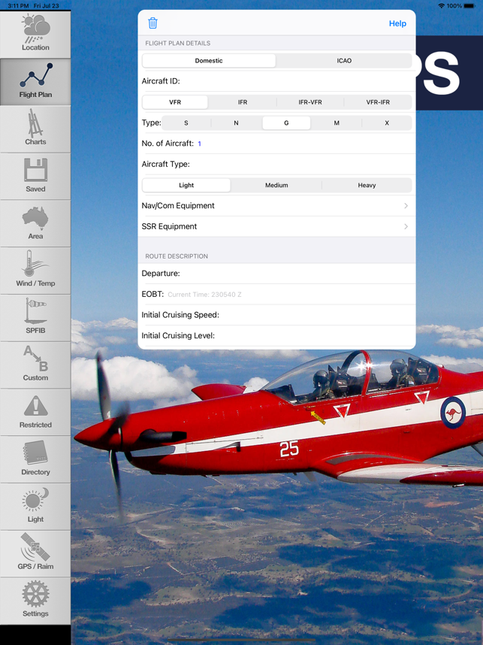Tap the Initial Cruising Level field
The height and width of the screenshot is (645, 483).
coord(276,336)
